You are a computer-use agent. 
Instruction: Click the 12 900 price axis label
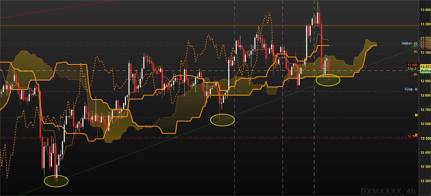pyautogui.click(x=425, y=81)
